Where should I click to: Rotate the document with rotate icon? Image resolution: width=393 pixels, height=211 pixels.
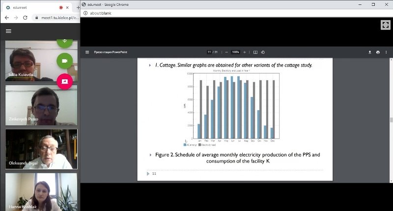click(263, 52)
